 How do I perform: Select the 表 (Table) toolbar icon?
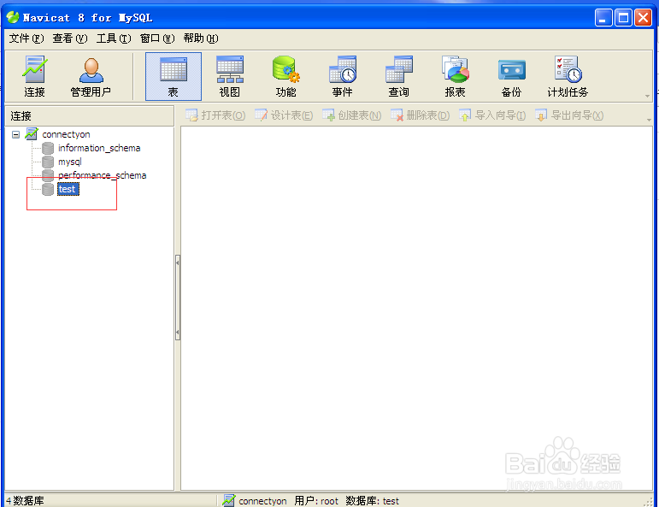174,76
